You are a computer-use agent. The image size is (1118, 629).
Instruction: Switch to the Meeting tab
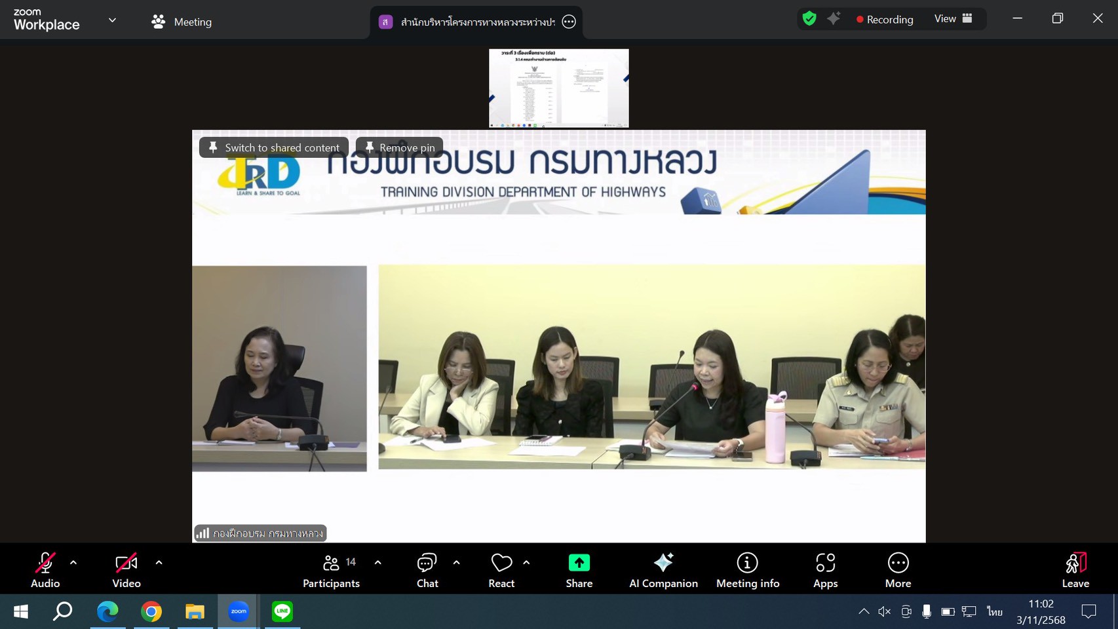click(x=182, y=22)
